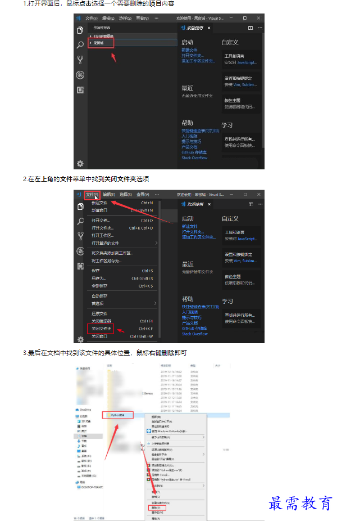Click 添加工作区文件夹 link in first screenshot welcome page
The width and height of the screenshot is (337, 521).
pyautogui.click(x=198, y=61)
